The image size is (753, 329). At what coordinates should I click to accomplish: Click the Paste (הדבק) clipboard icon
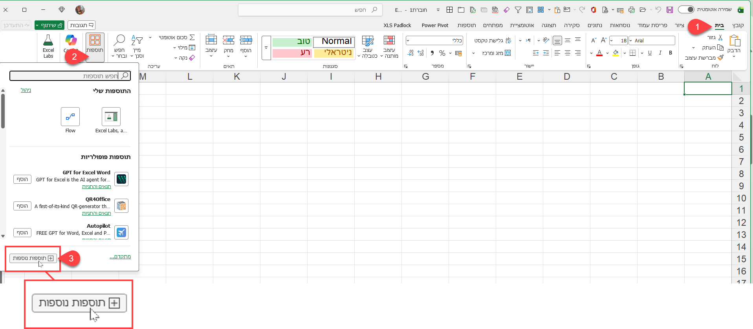point(734,41)
